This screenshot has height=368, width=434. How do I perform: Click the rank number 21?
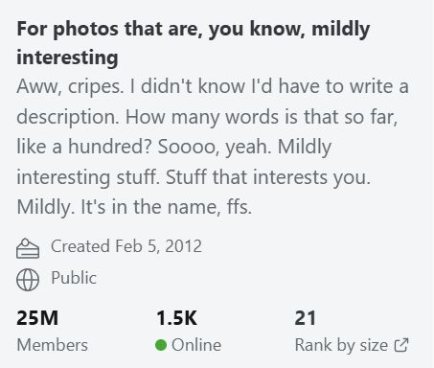306,318
